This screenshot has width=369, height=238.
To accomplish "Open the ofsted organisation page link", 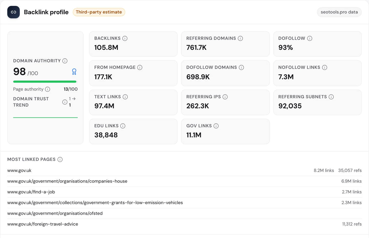I will pyautogui.click(x=55, y=213).
